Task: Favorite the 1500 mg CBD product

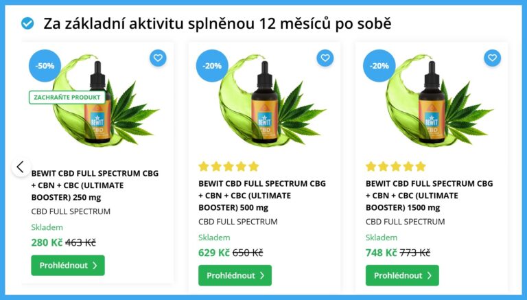Action: [493, 58]
